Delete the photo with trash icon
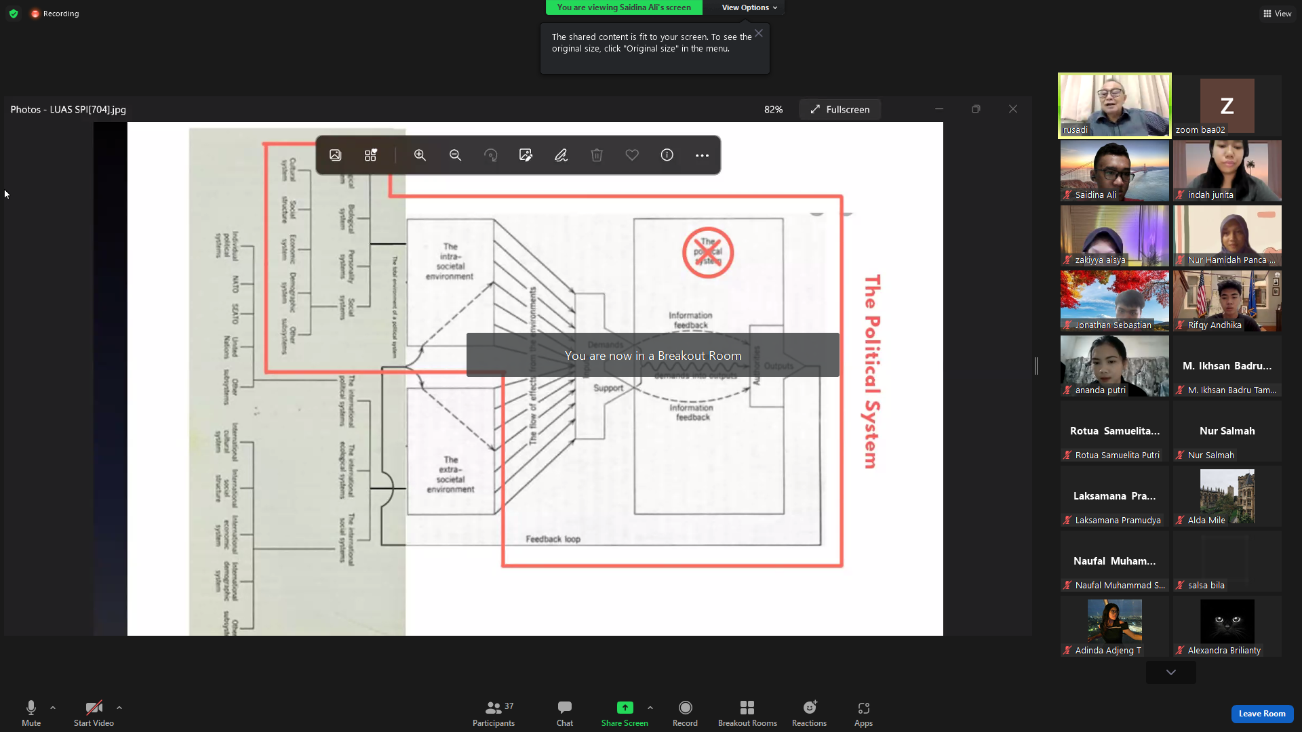This screenshot has height=732, width=1302. [597, 155]
